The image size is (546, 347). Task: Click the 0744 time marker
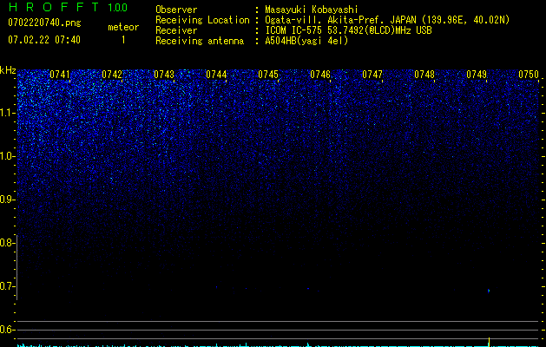(x=216, y=75)
